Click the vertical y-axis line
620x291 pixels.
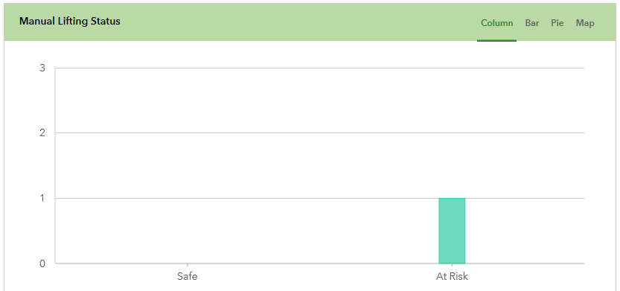[x=55, y=166]
